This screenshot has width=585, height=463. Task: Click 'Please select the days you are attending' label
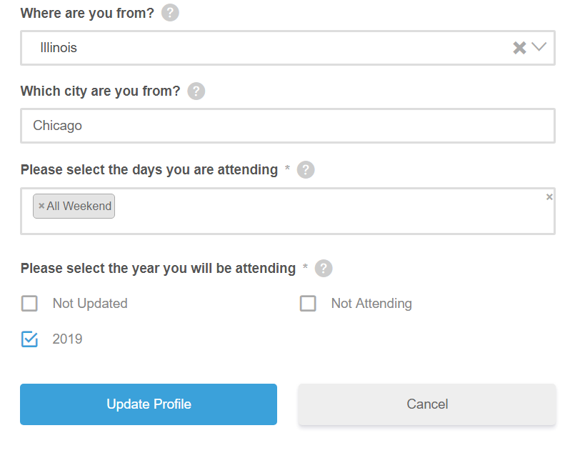coord(149,170)
